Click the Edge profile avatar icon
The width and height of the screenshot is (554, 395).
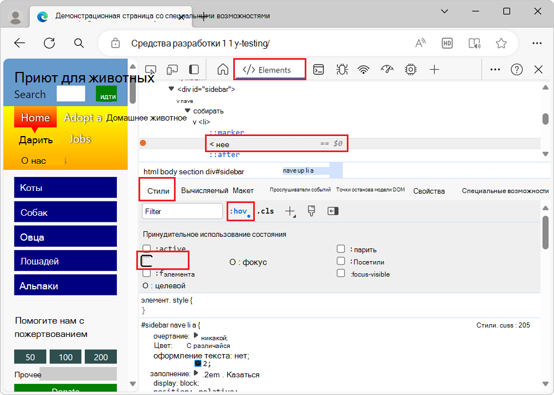point(15,17)
